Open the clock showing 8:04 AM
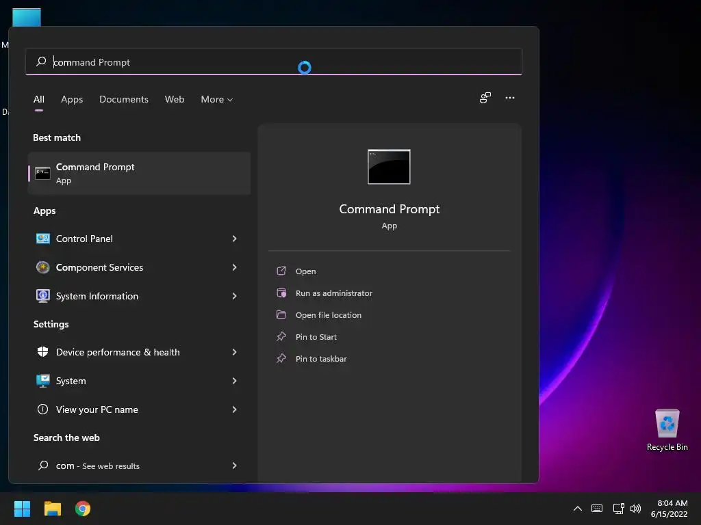 pos(670,509)
